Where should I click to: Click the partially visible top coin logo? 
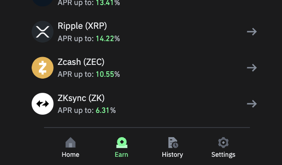43,3
